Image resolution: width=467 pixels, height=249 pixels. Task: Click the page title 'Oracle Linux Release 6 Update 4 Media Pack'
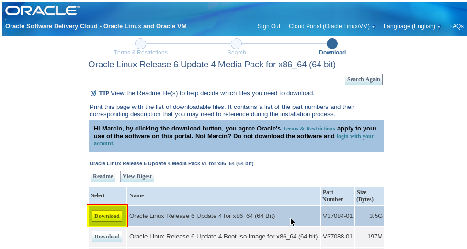coord(212,65)
